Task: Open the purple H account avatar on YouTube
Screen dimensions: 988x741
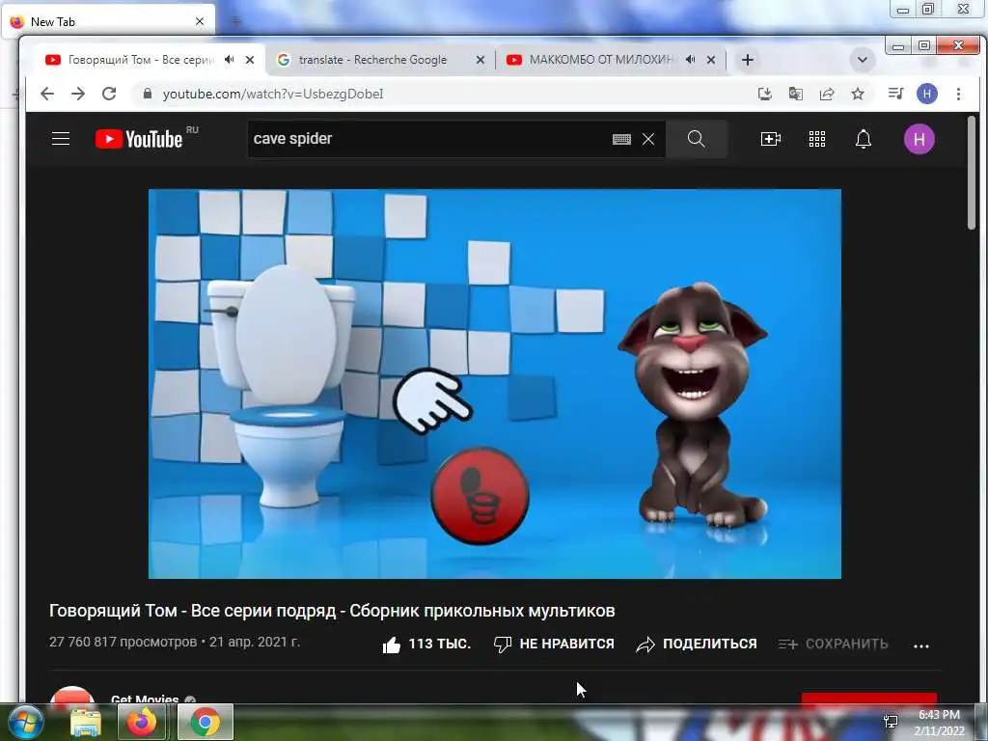Action: (919, 139)
